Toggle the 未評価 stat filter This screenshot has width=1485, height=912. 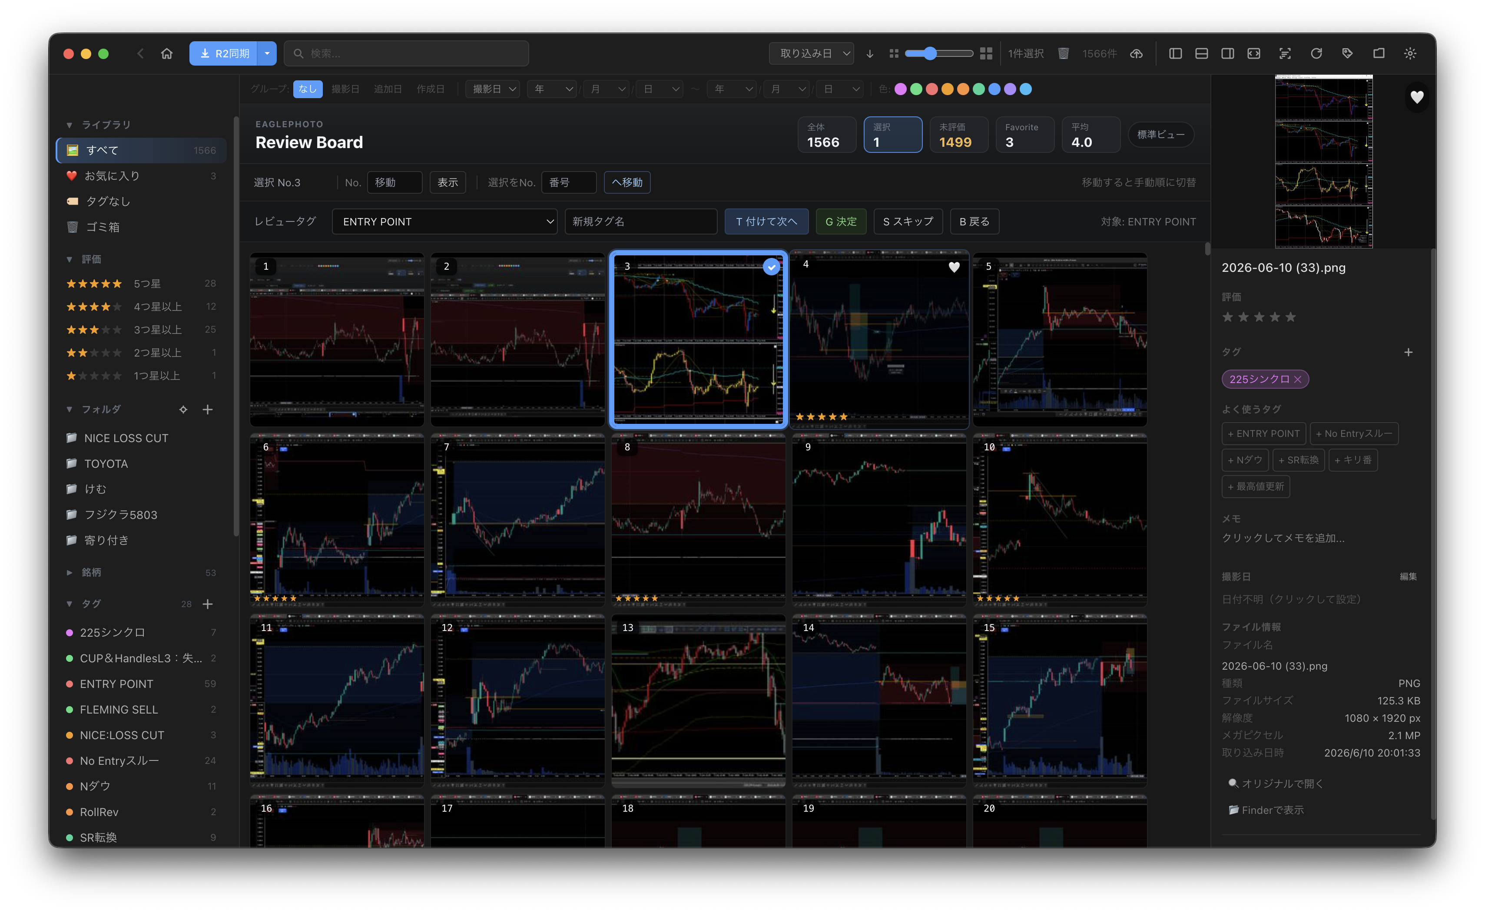pos(958,135)
